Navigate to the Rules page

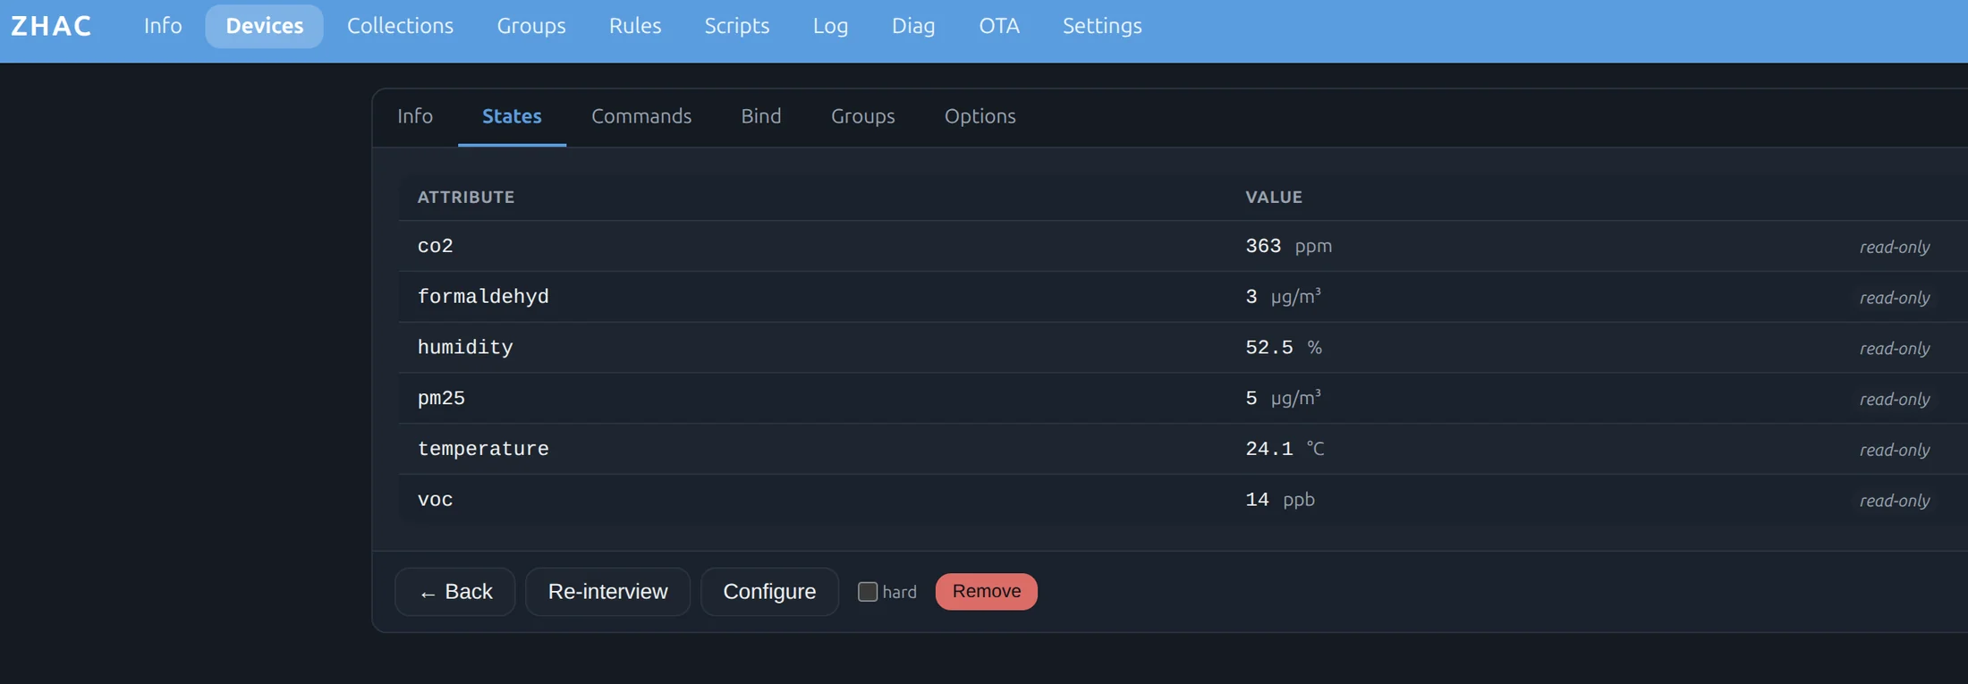tap(635, 26)
